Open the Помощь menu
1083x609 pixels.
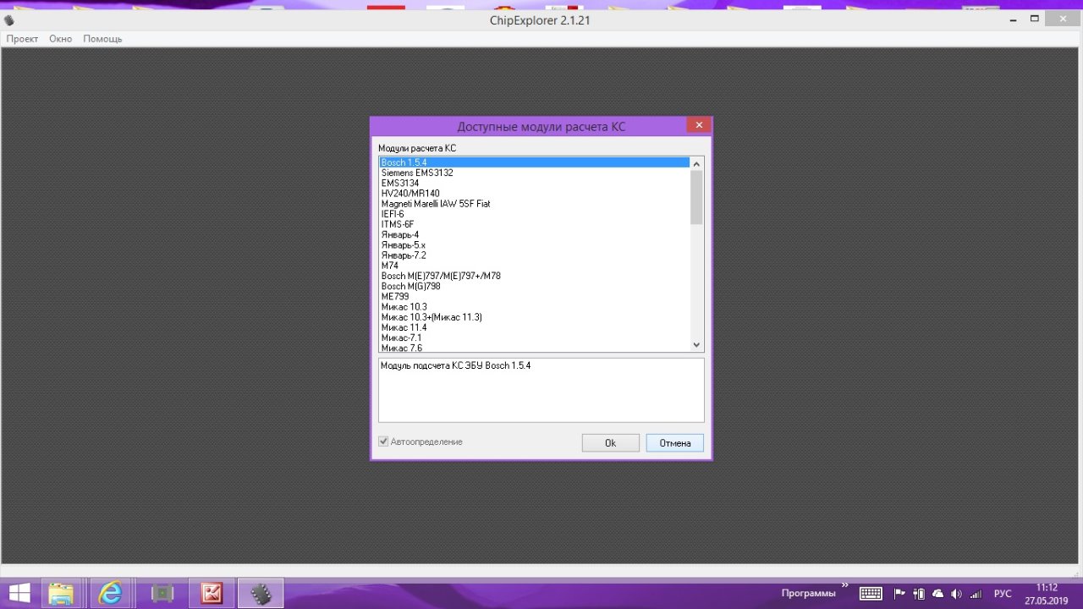point(102,39)
